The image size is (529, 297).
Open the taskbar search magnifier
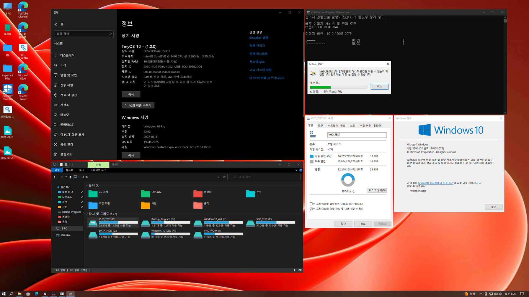pyautogui.click(x=11, y=294)
